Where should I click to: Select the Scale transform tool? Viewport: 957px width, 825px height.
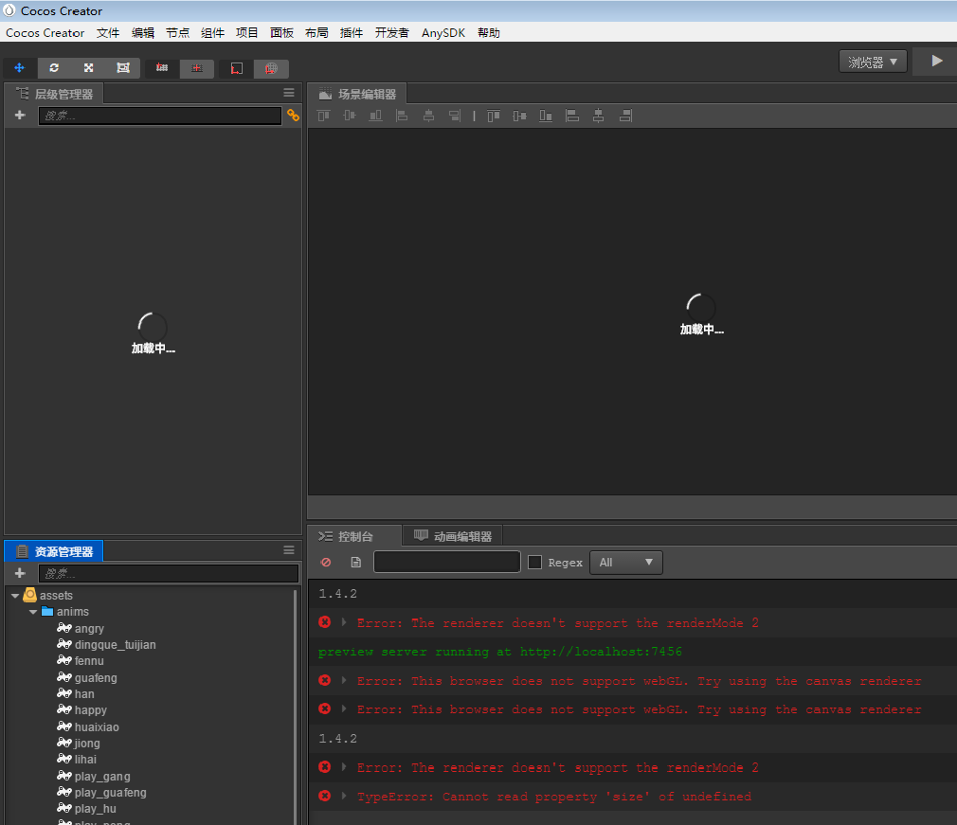point(88,68)
